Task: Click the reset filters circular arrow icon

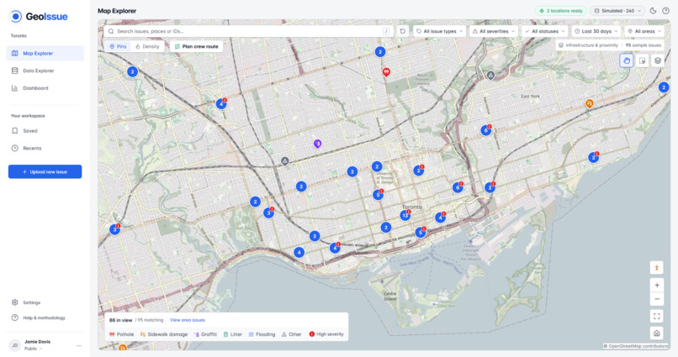Action: [403, 31]
